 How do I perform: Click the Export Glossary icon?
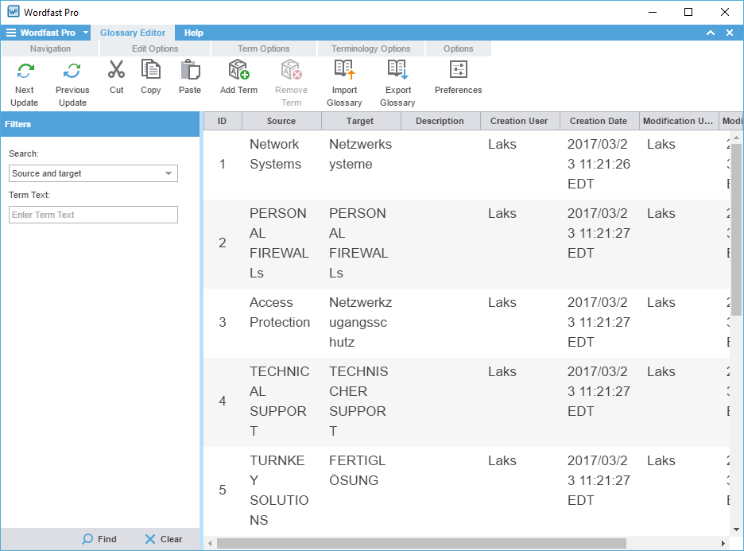click(397, 71)
